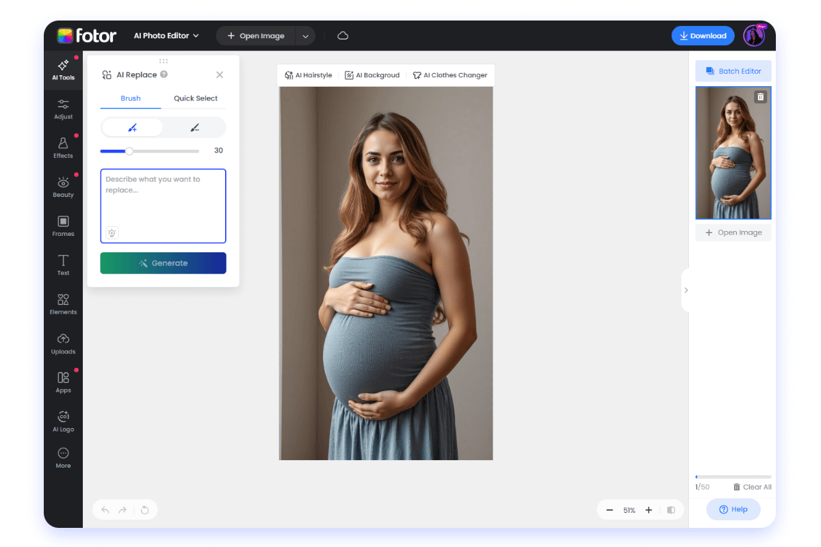Click the undo arrow
This screenshot has height=547, width=821.
point(105,509)
